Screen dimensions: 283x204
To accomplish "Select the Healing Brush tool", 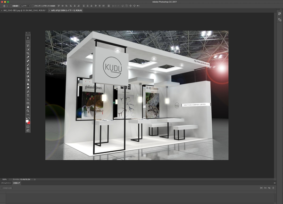I will point(28,61).
